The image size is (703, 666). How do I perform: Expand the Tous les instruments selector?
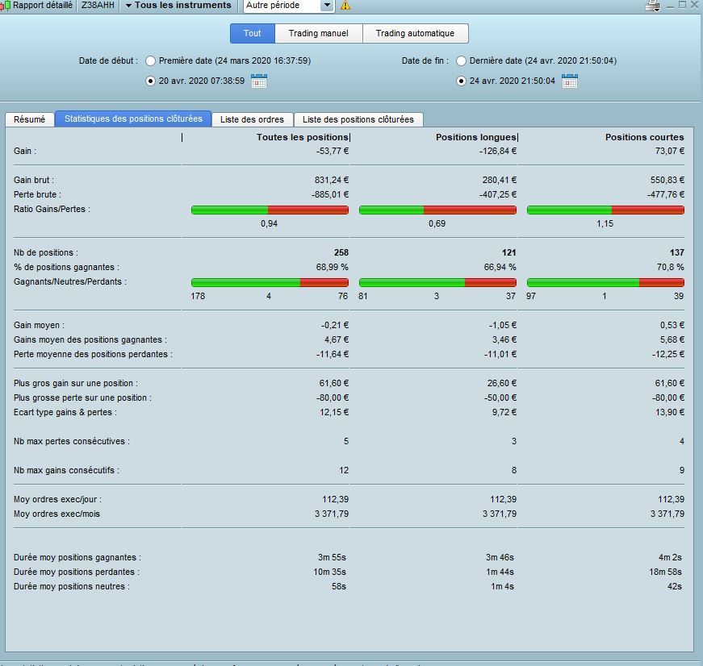pyautogui.click(x=178, y=6)
